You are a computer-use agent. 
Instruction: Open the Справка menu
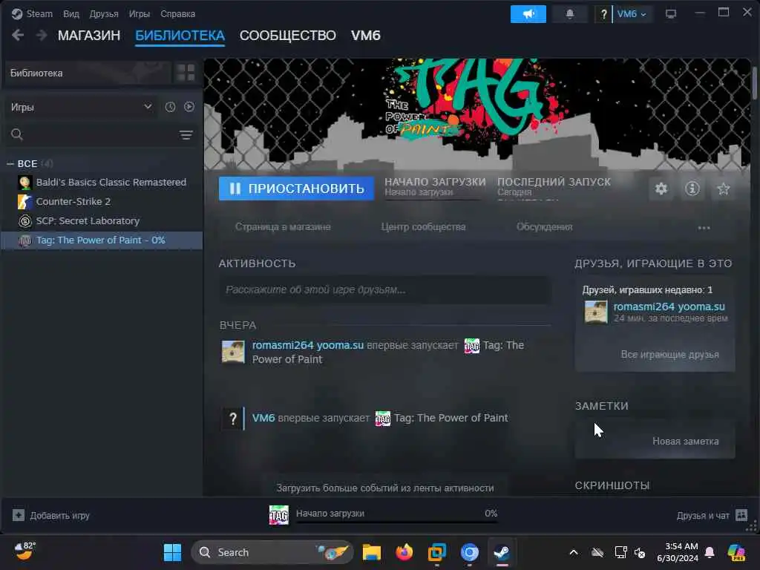pos(177,13)
